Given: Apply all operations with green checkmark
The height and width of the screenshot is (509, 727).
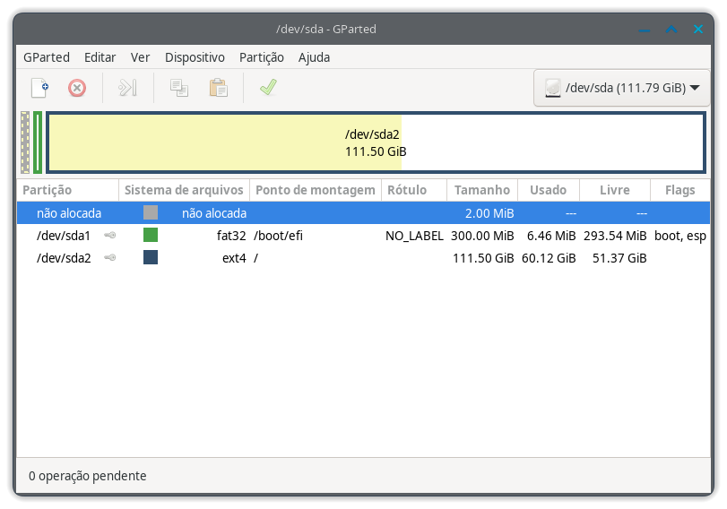Looking at the screenshot, I should click(267, 88).
